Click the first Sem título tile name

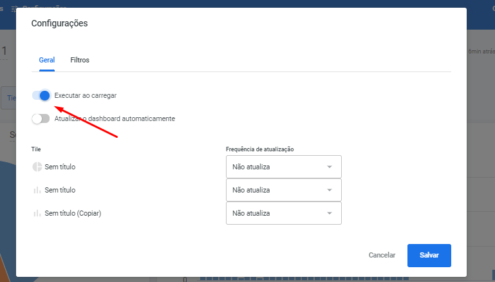tap(60, 167)
